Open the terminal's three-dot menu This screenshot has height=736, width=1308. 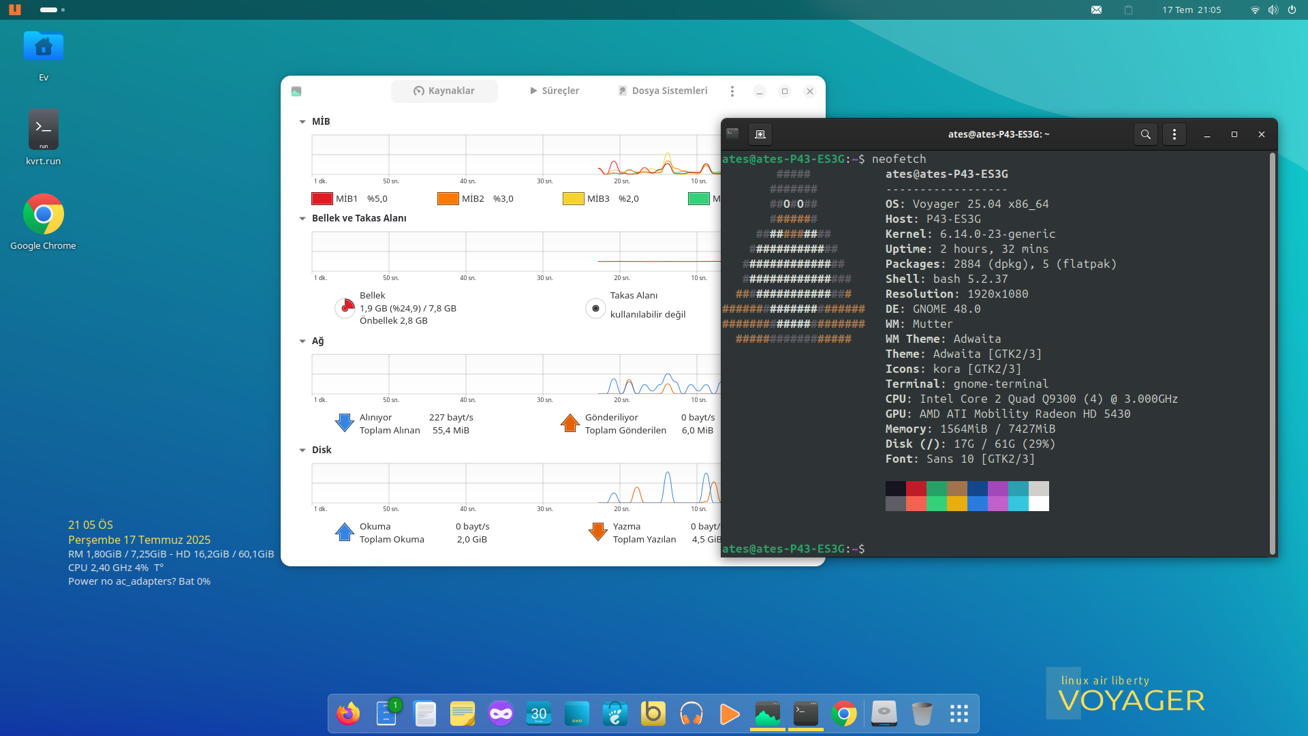click(x=1174, y=134)
